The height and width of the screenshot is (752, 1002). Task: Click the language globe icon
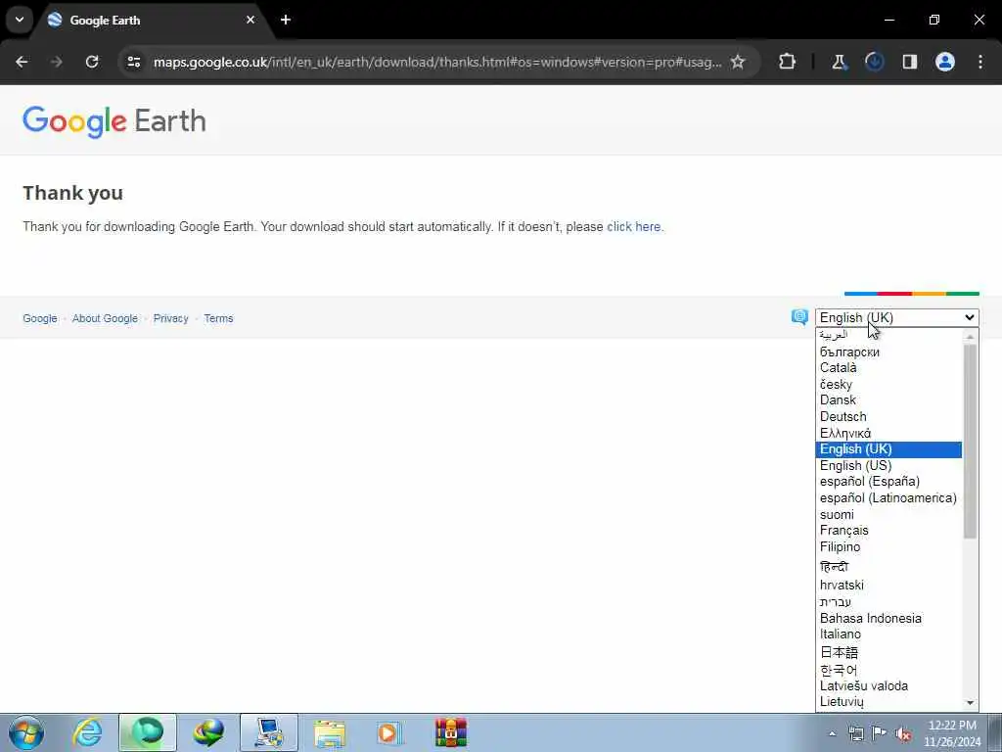[x=799, y=316]
